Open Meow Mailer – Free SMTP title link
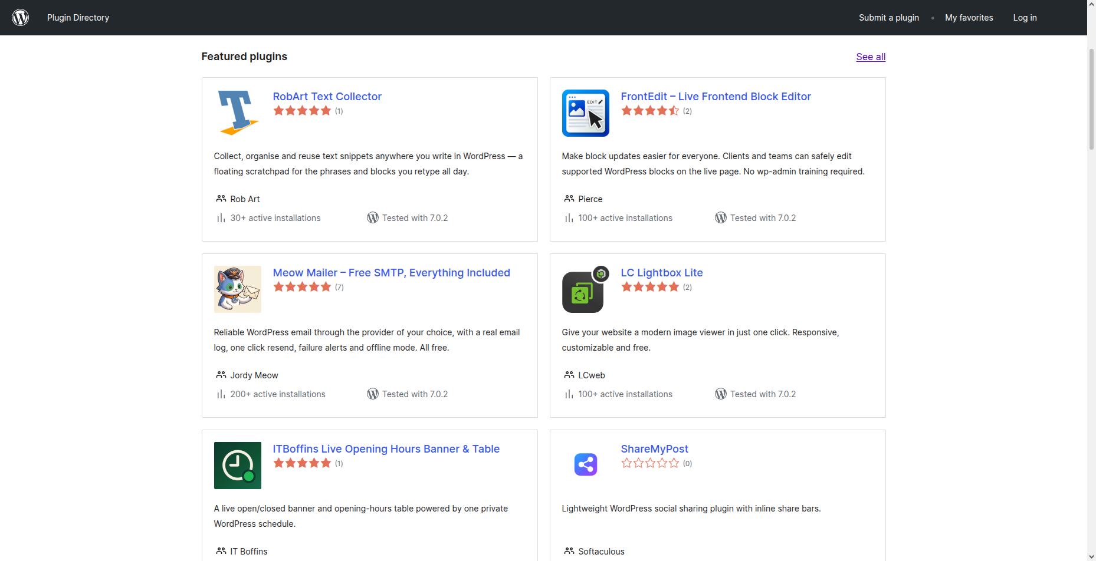1096x561 pixels. coord(392,272)
